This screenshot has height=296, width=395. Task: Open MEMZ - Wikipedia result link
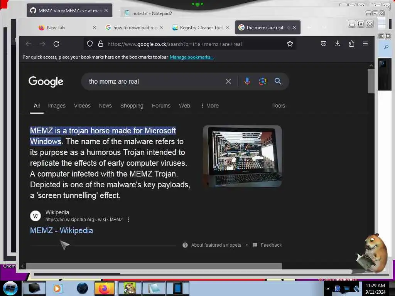[61, 230]
